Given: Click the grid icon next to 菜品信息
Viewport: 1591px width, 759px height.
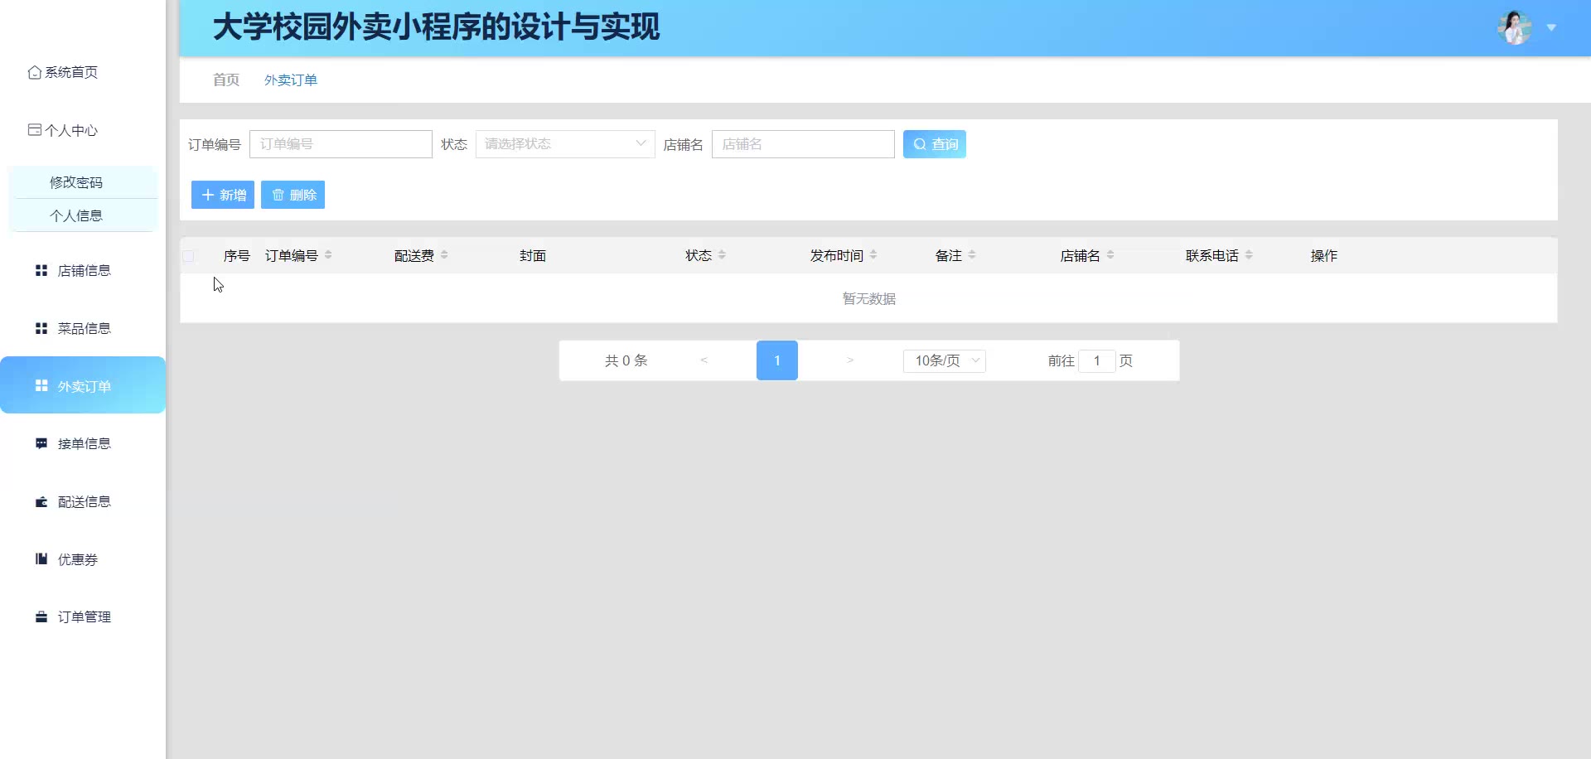Looking at the screenshot, I should coord(41,328).
